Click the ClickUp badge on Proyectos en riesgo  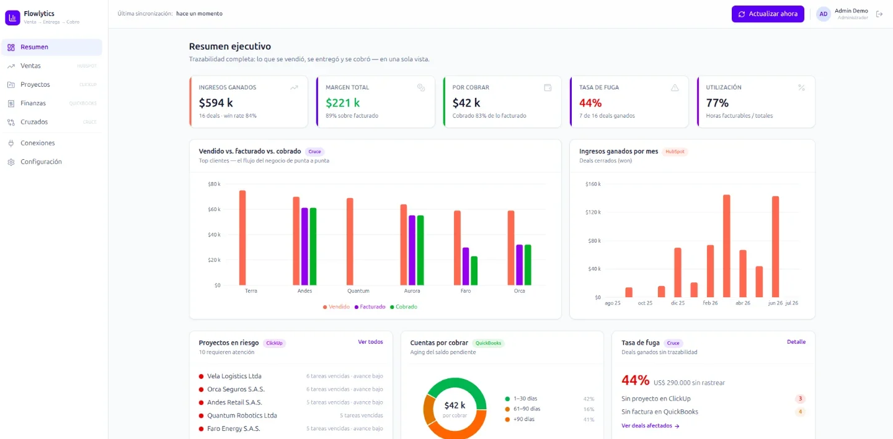tap(274, 343)
